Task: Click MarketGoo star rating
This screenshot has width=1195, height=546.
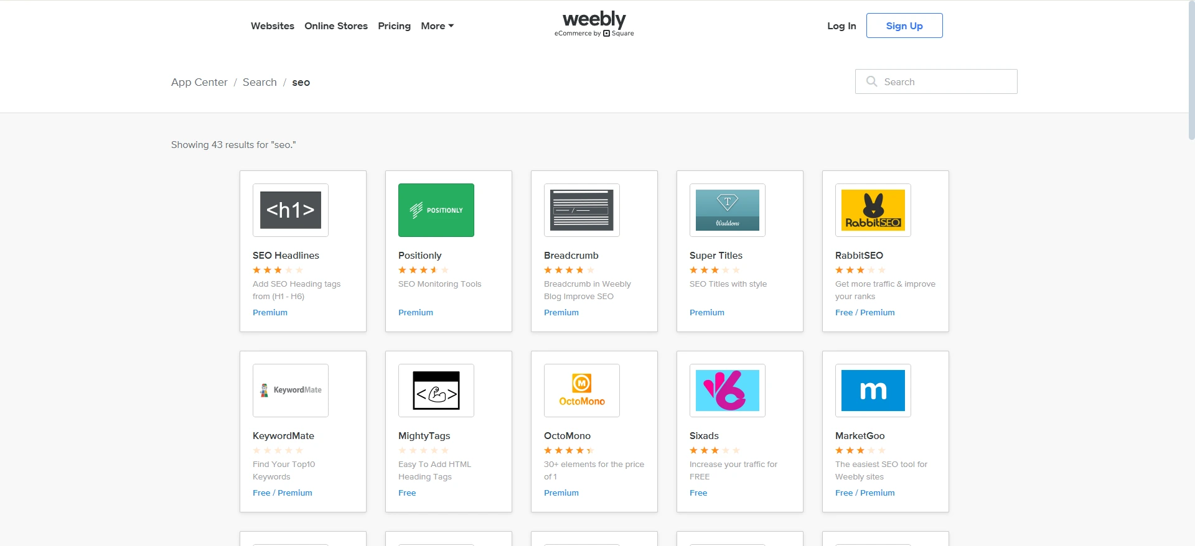Action: click(x=860, y=450)
